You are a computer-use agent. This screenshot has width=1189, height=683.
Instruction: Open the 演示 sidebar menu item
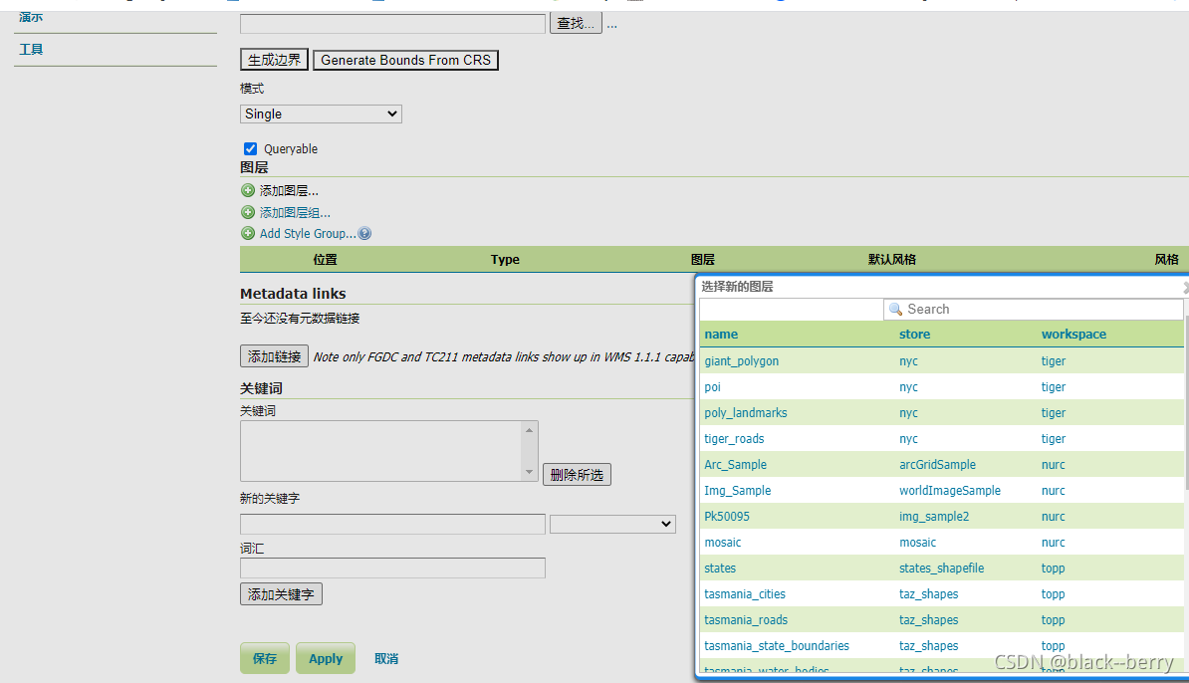coord(31,17)
